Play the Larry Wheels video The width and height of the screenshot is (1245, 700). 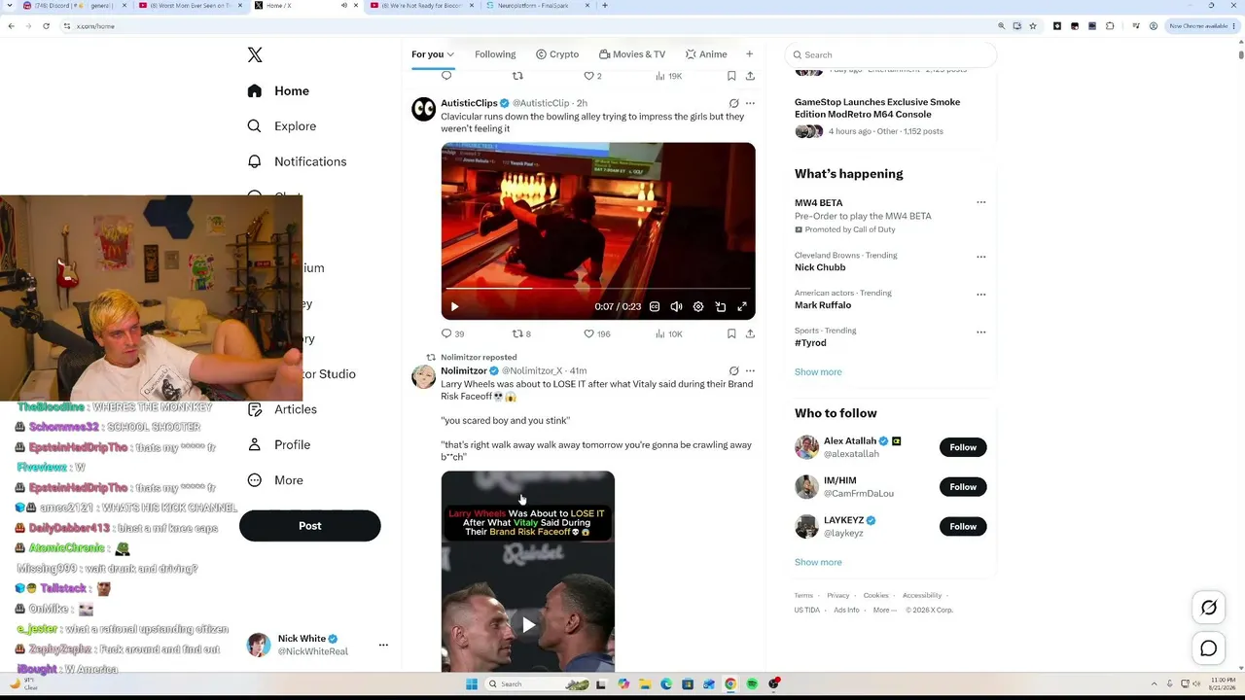tap(528, 625)
